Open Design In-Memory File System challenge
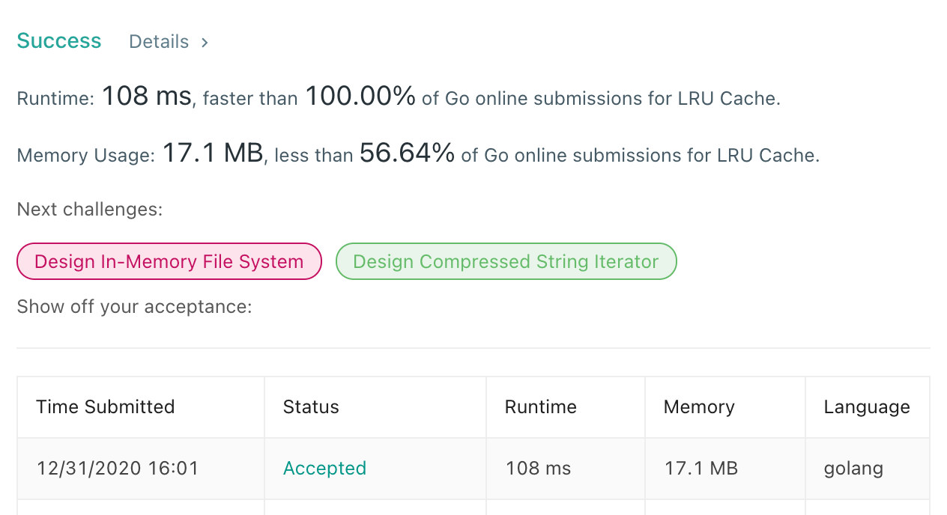This screenshot has height=515, width=947. pyautogui.click(x=169, y=261)
